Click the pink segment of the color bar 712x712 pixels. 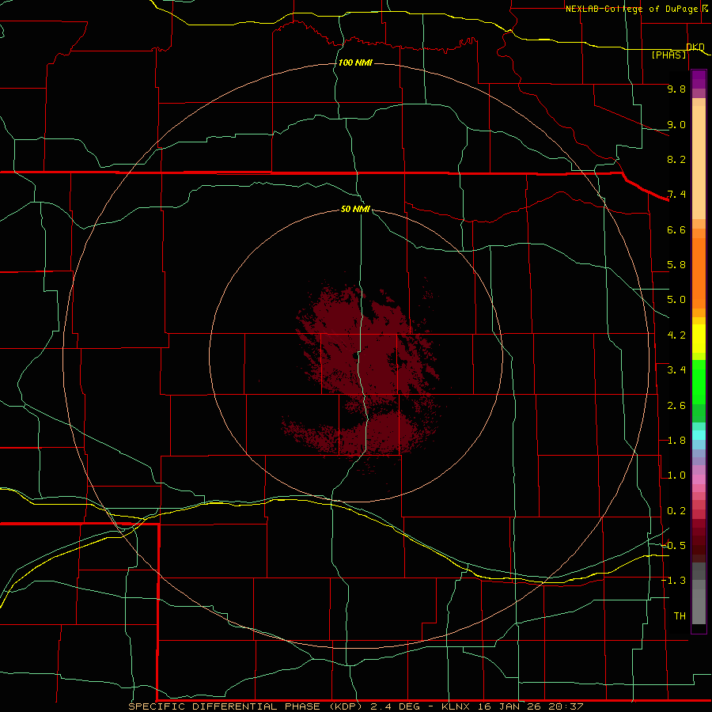pyautogui.click(x=699, y=479)
